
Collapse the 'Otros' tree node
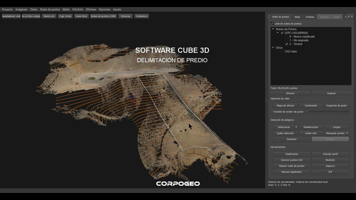pyautogui.click(x=273, y=47)
